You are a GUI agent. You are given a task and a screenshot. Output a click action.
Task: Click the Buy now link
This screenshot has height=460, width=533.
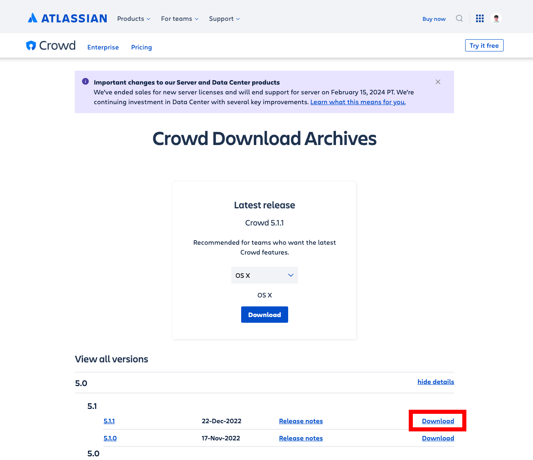point(434,19)
